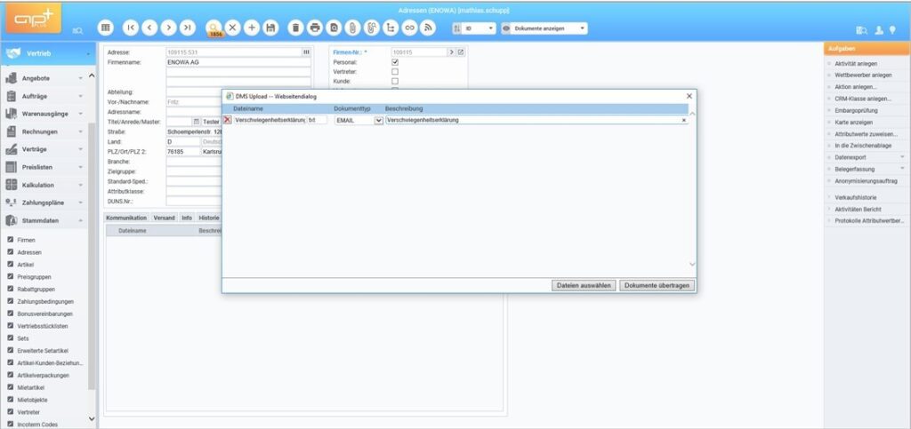Viewport: 911px width, 429px height.
Task: Click the table grid view icon
Action: point(106,28)
